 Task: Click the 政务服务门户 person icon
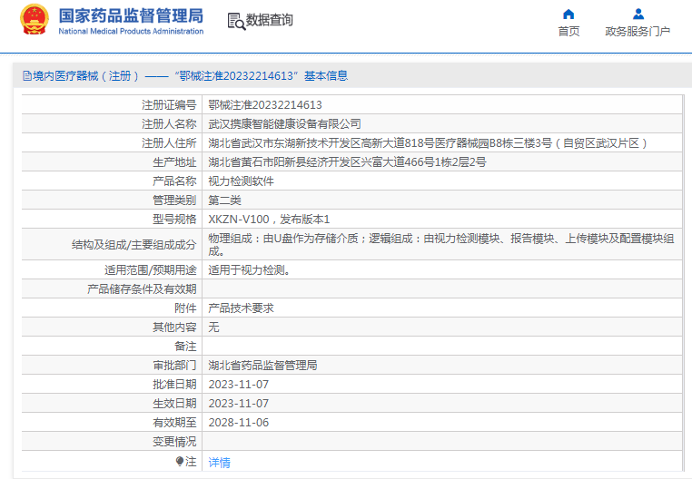[x=638, y=15]
